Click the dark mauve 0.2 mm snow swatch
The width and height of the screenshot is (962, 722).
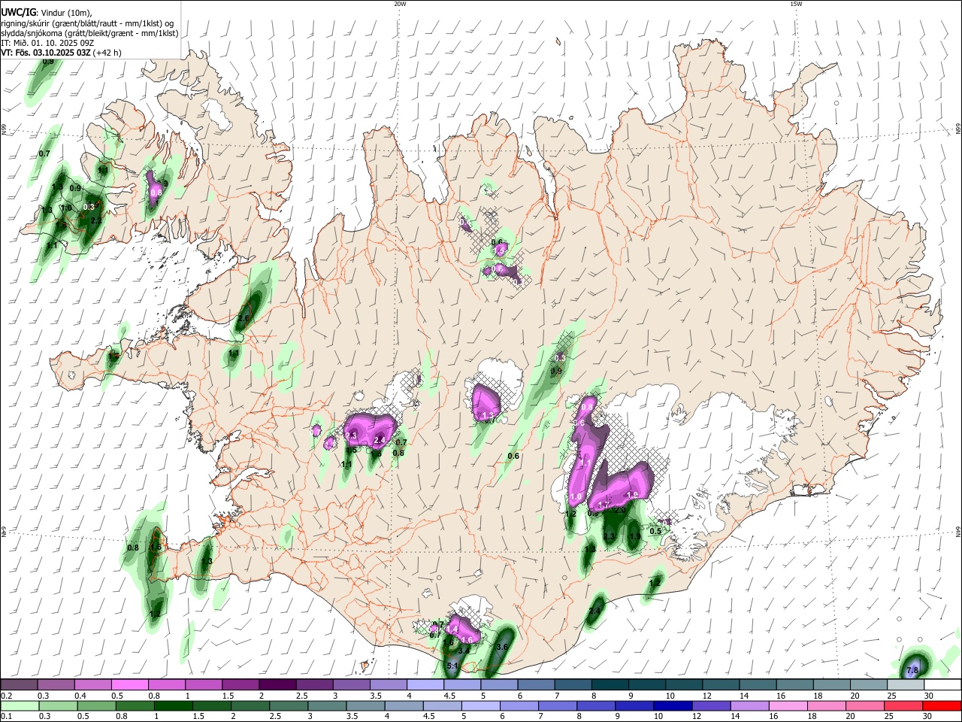[19, 684]
